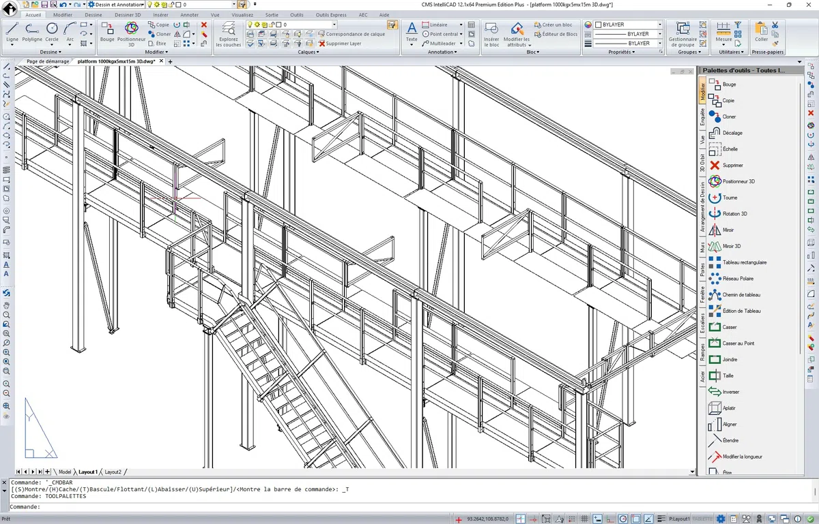The height and width of the screenshot is (524, 819).
Task: Switch to the Layout2 tab
Action: tap(113, 472)
